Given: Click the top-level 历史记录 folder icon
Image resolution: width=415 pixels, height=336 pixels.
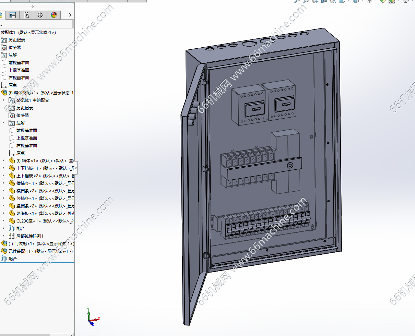Looking at the screenshot, I should click(4, 40).
